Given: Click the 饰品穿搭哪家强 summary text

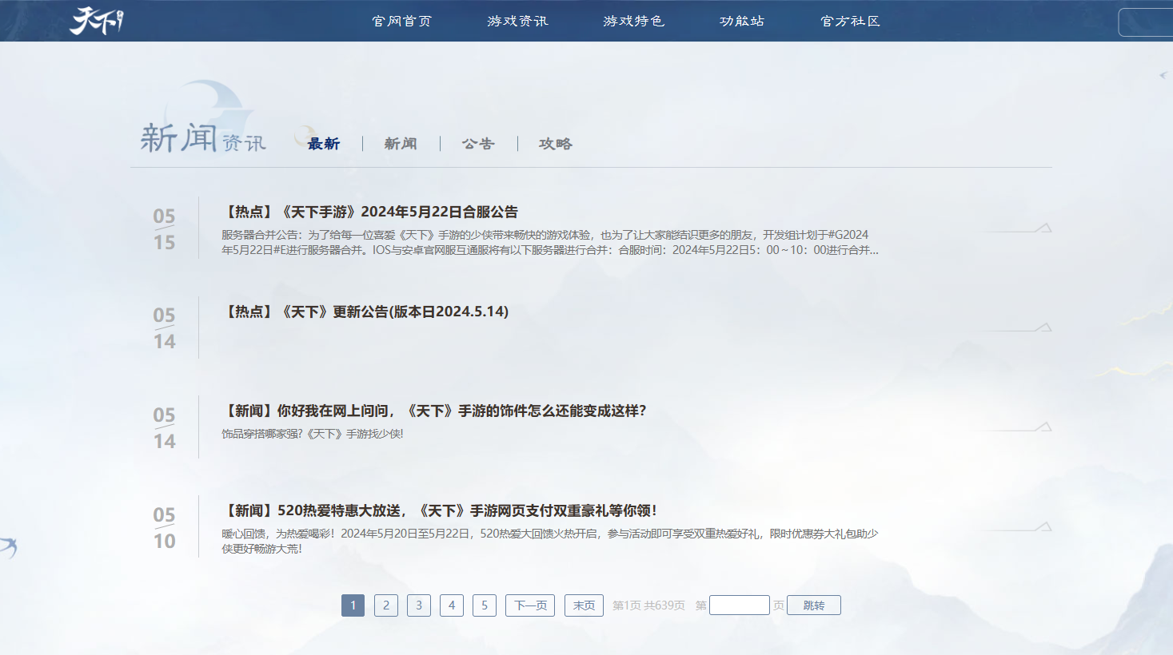Looking at the screenshot, I should (313, 434).
